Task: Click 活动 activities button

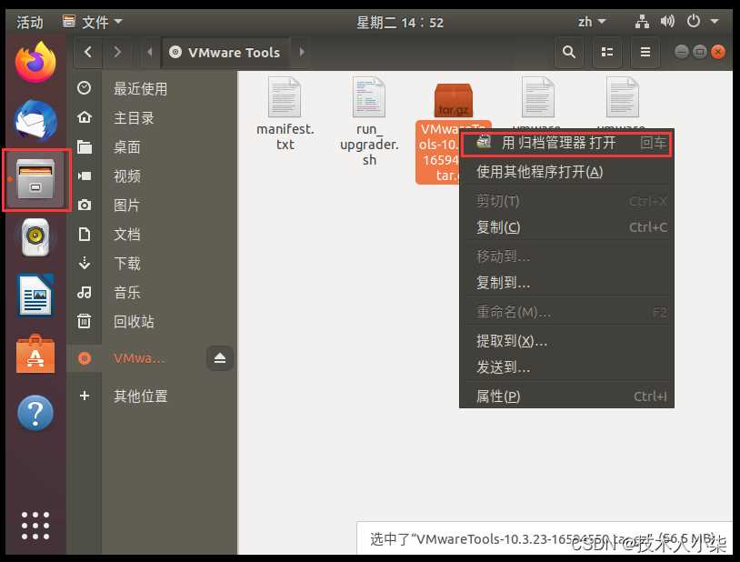Action: point(29,22)
